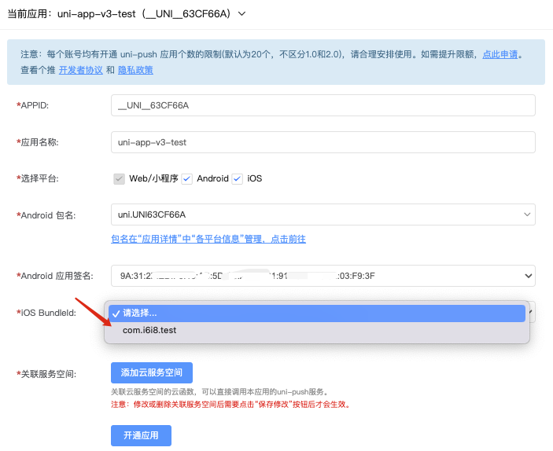Open the current application switcher chevron
This screenshot has width=553, height=451.
pyautogui.click(x=241, y=13)
